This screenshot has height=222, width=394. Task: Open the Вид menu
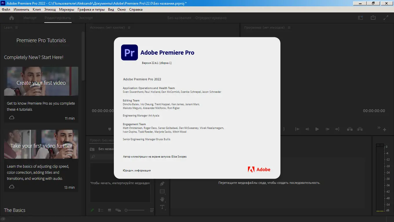111,9
